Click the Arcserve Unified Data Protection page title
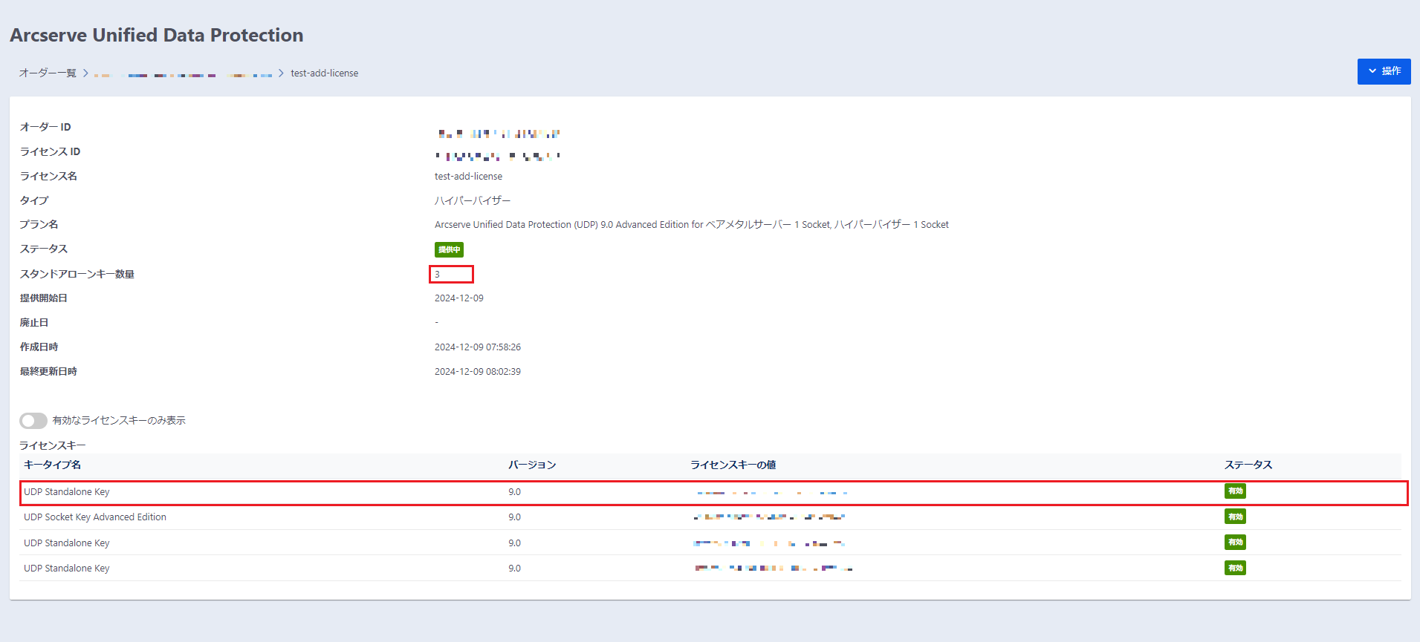The height and width of the screenshot is (642, 1420). pos(157,35)
